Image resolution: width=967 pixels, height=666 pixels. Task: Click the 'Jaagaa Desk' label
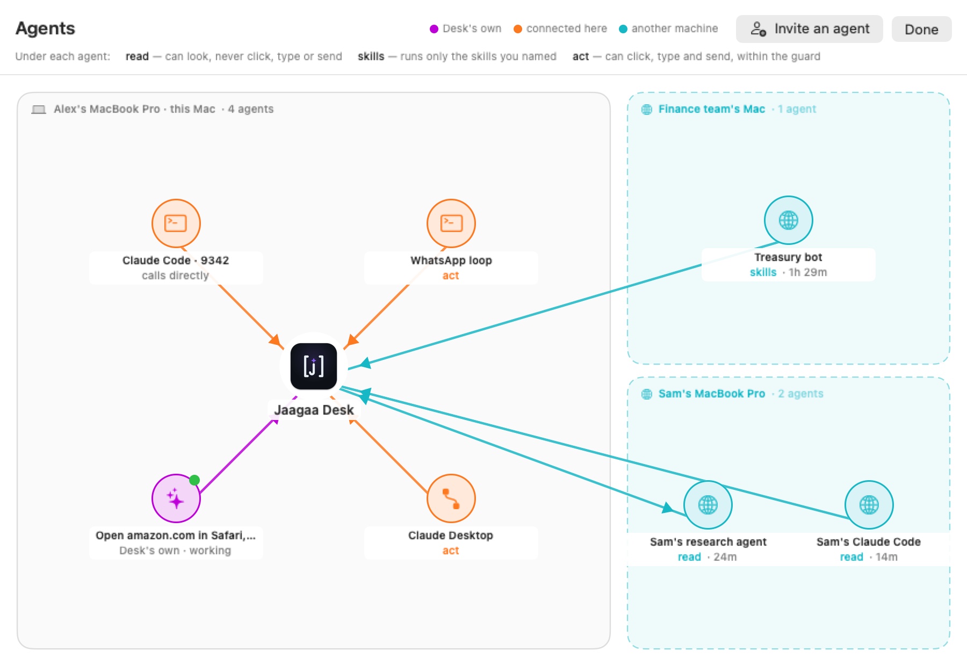point(314,410)
